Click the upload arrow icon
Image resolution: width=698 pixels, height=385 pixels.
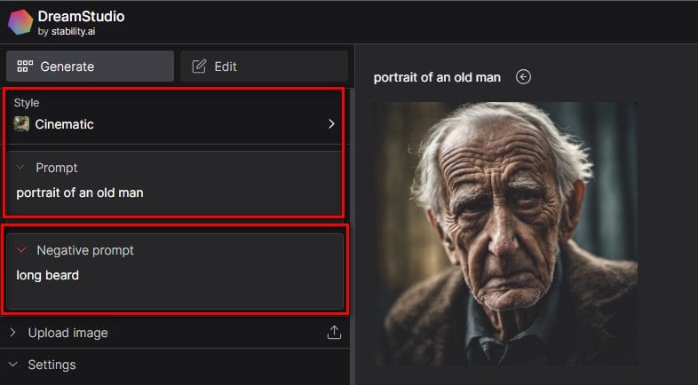click(x=334, y=333)
